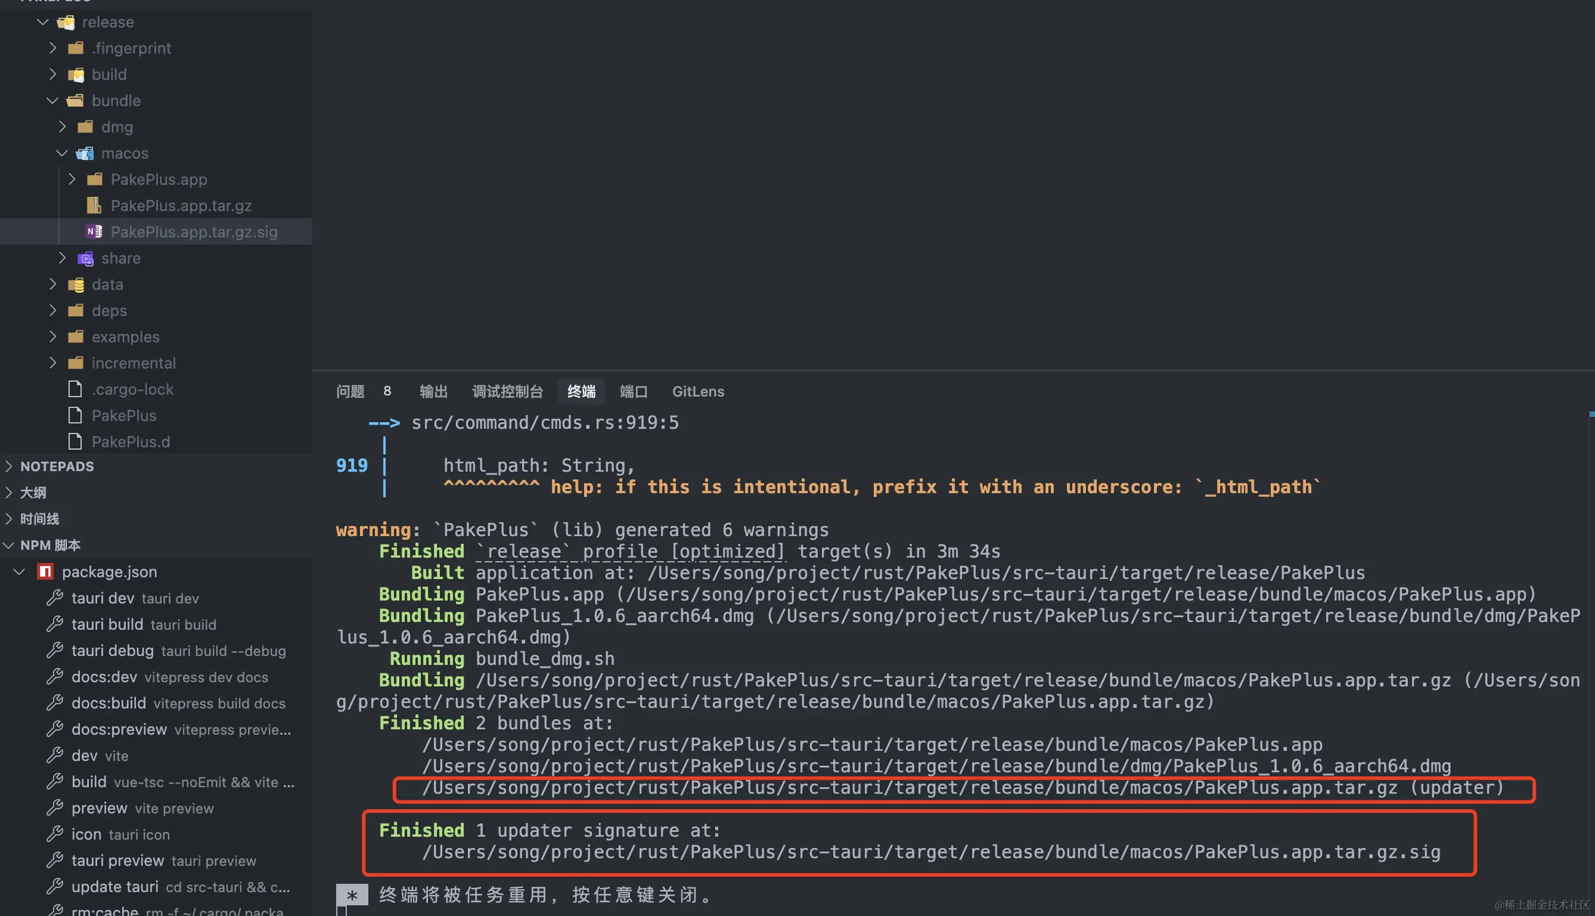Click the wrench icon beside docs:build script
The width and height of the screenshot is (1595, 916).
55,703
